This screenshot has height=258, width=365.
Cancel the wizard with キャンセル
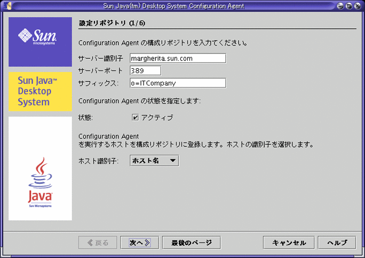click(289, 243)
